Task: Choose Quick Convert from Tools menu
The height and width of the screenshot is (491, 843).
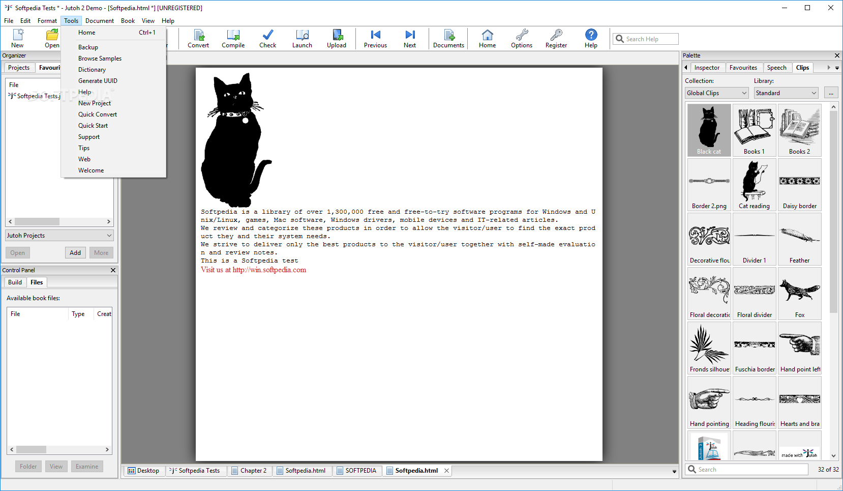Action: pos(113,114)
